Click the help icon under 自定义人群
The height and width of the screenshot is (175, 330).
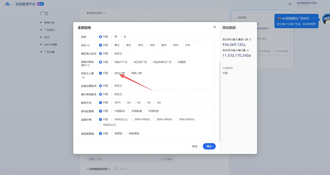click(83, 77)
